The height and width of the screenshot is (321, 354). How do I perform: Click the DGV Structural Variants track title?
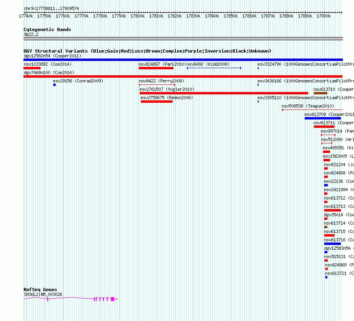click(148, 51)
